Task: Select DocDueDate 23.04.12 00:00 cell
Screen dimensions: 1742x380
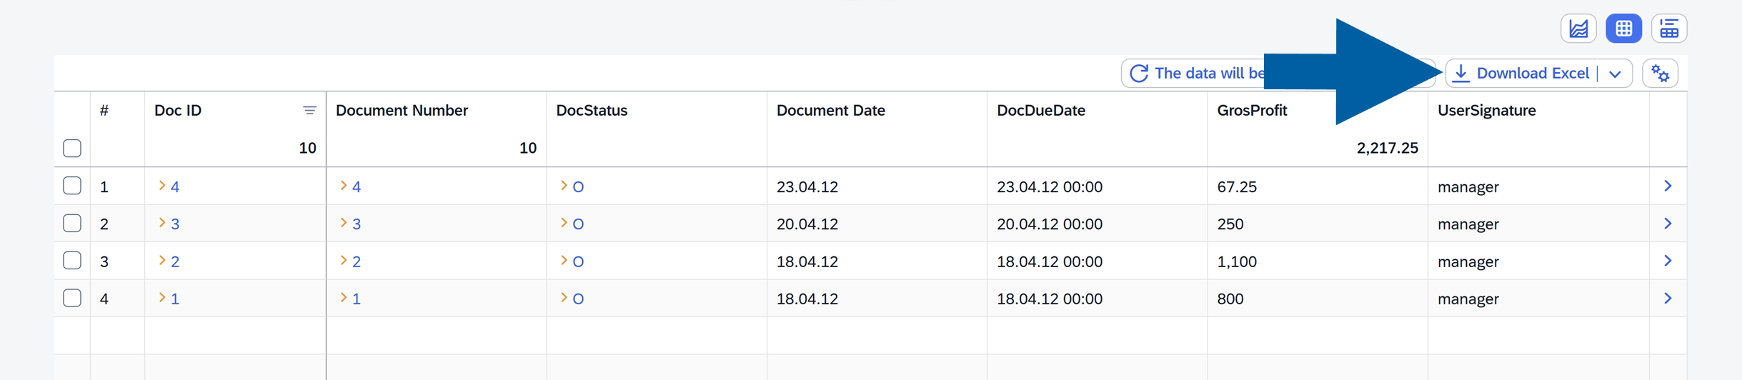Action: coord(1050,187)
